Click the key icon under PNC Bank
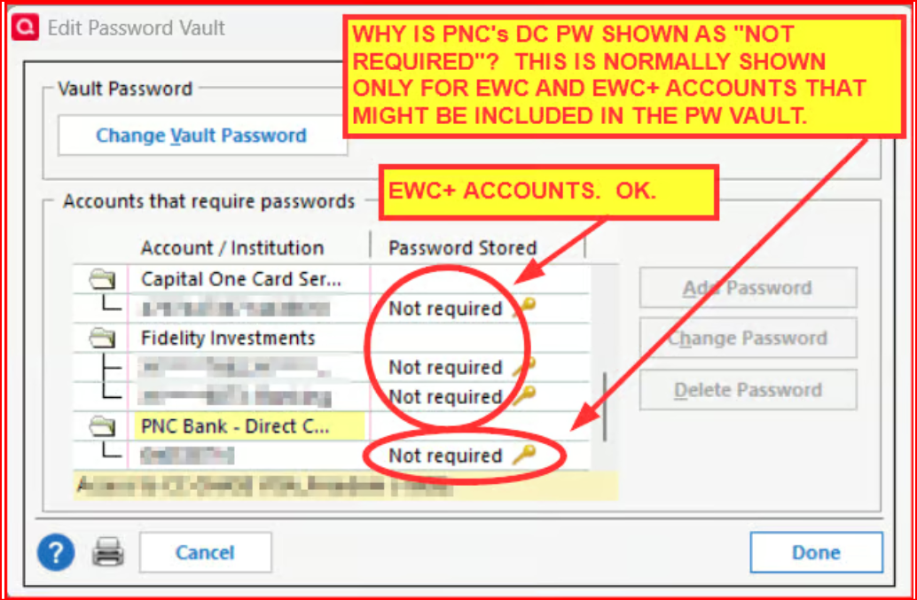 [523, 454]
